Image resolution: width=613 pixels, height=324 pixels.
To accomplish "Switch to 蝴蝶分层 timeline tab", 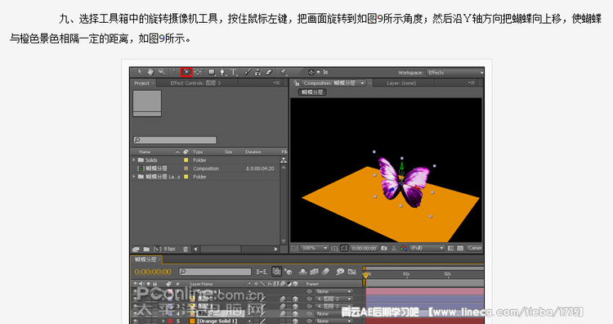I will point(146,259).
